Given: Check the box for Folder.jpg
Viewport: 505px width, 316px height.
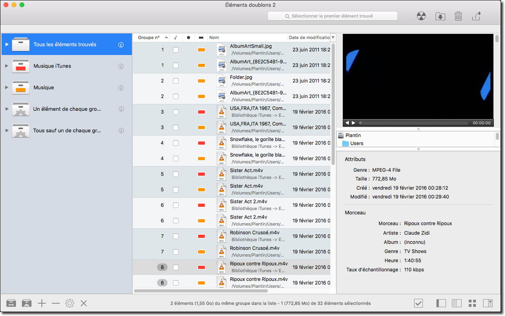Looking at the screenshot, I should 176,81.
